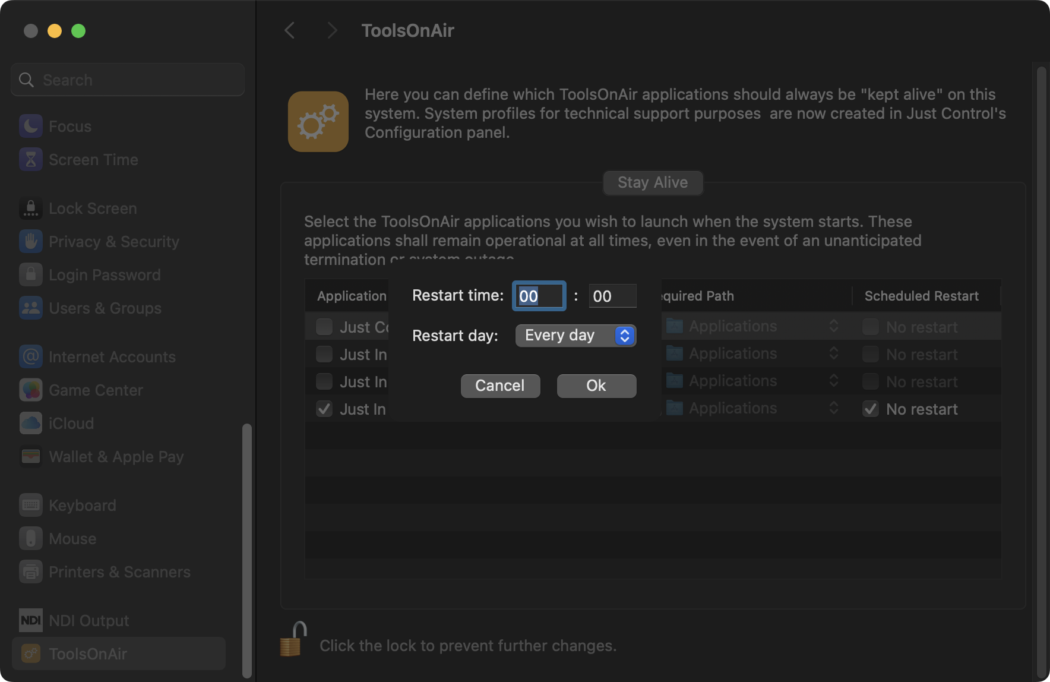Click the "Restart time:" label
The height and width of the screenshot is (682, 1050).
[x=458, y=295]
